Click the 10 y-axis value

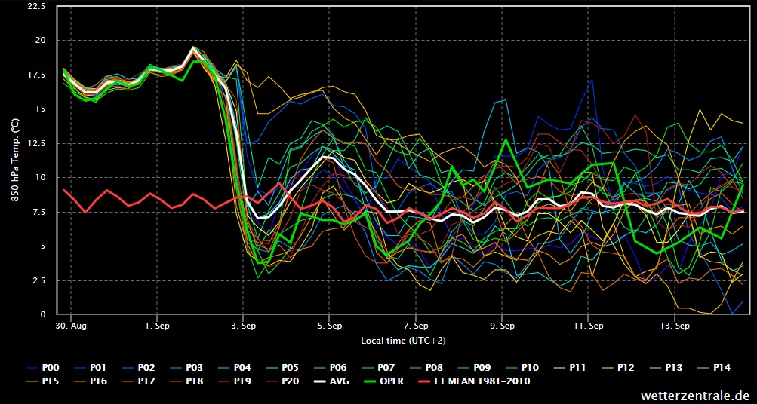click(x=42, y=177)
